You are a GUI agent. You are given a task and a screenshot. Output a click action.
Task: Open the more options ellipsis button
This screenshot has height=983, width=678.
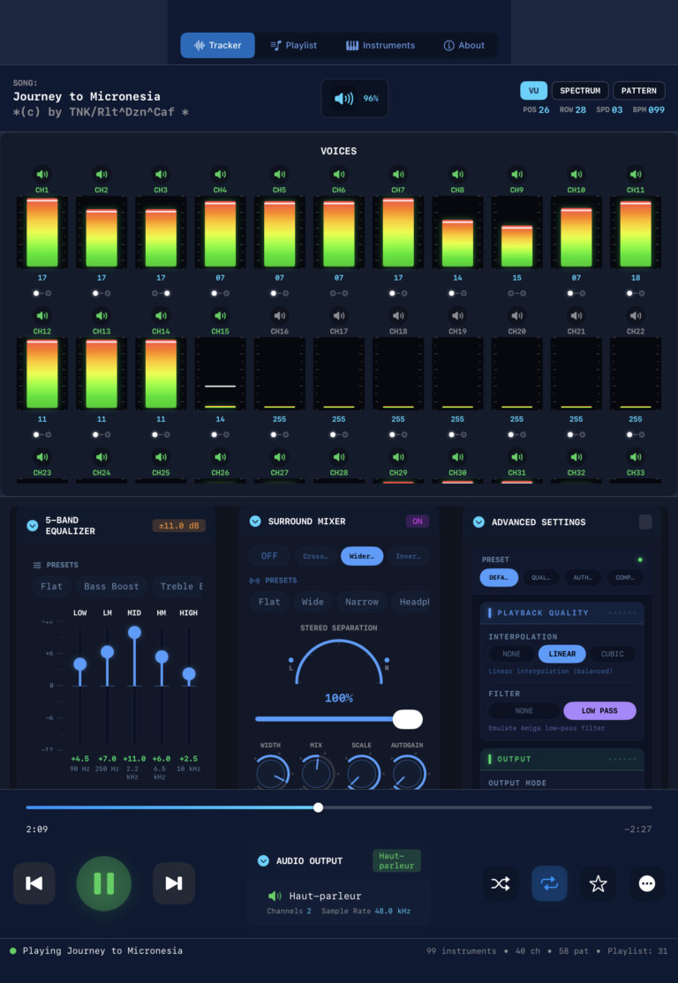646,883
